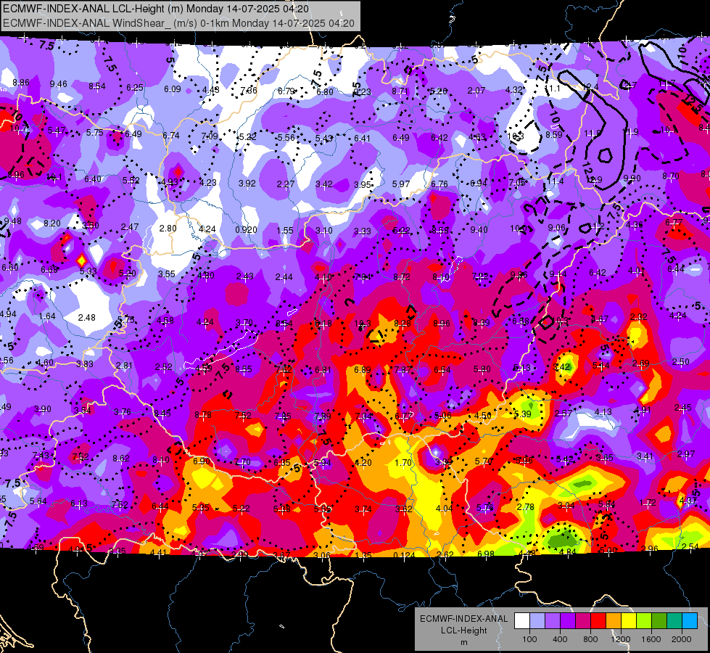Click the light lavender legend swatch
The height and width of the screenshot is (653, 710).
point(537,621)
